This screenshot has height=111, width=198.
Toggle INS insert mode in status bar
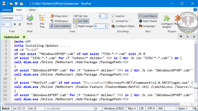tap(161, 108)
